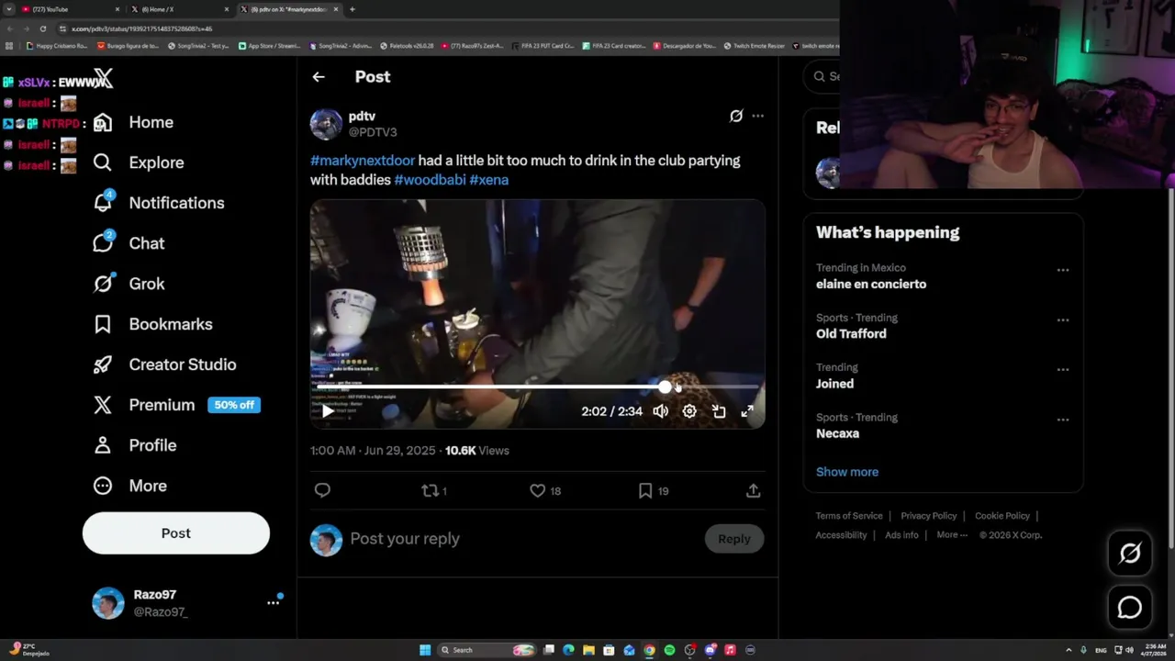Play the video with the play button
1175x661 pixels.
click(328, 411)
